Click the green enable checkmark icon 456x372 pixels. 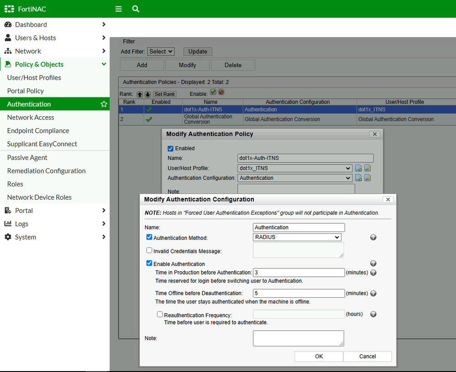(x=213, y=92)
